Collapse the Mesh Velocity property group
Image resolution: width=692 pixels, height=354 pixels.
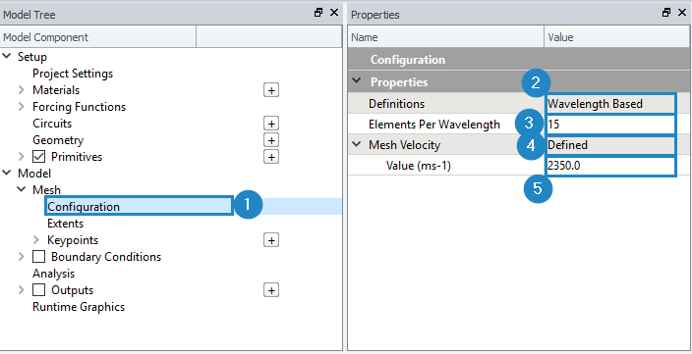pyautogui.click(x=357, y=144)
